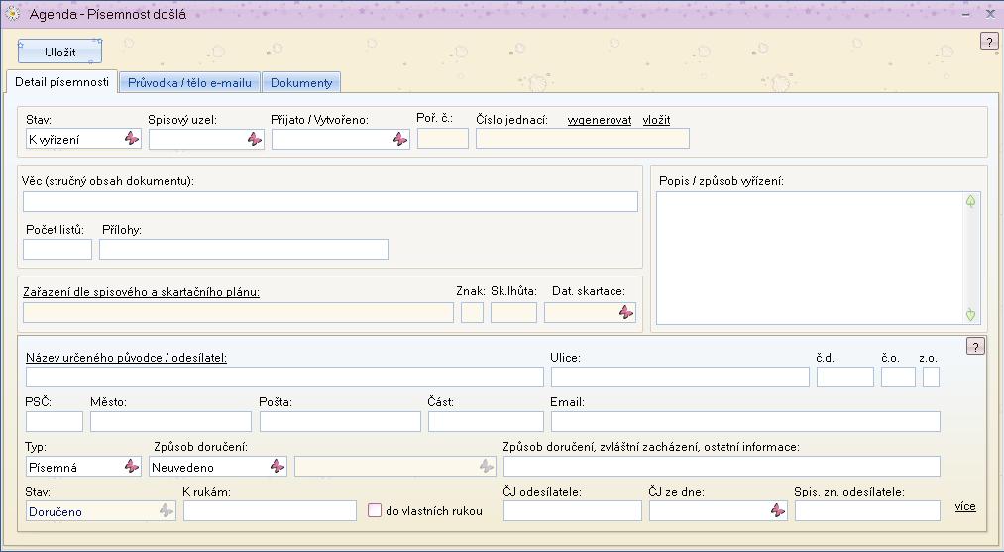This screenshot has height=552, width=1004.
Task: Click the více link
Action: pos(964,506)
